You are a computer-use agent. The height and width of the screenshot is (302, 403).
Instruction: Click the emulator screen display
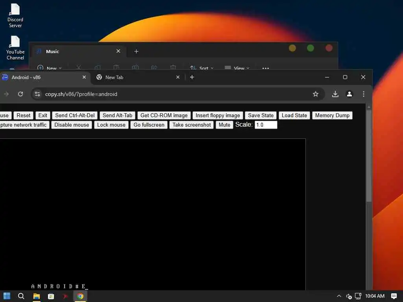tap(153, 214)
